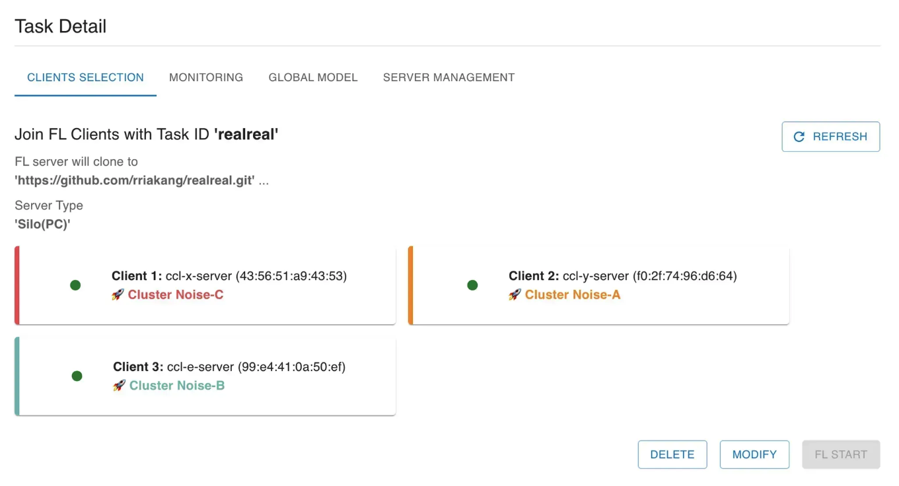This screenshot has width=899, height=486.
Task: Click the orange Cluster Noise-A label
Action: pos(573,295)
